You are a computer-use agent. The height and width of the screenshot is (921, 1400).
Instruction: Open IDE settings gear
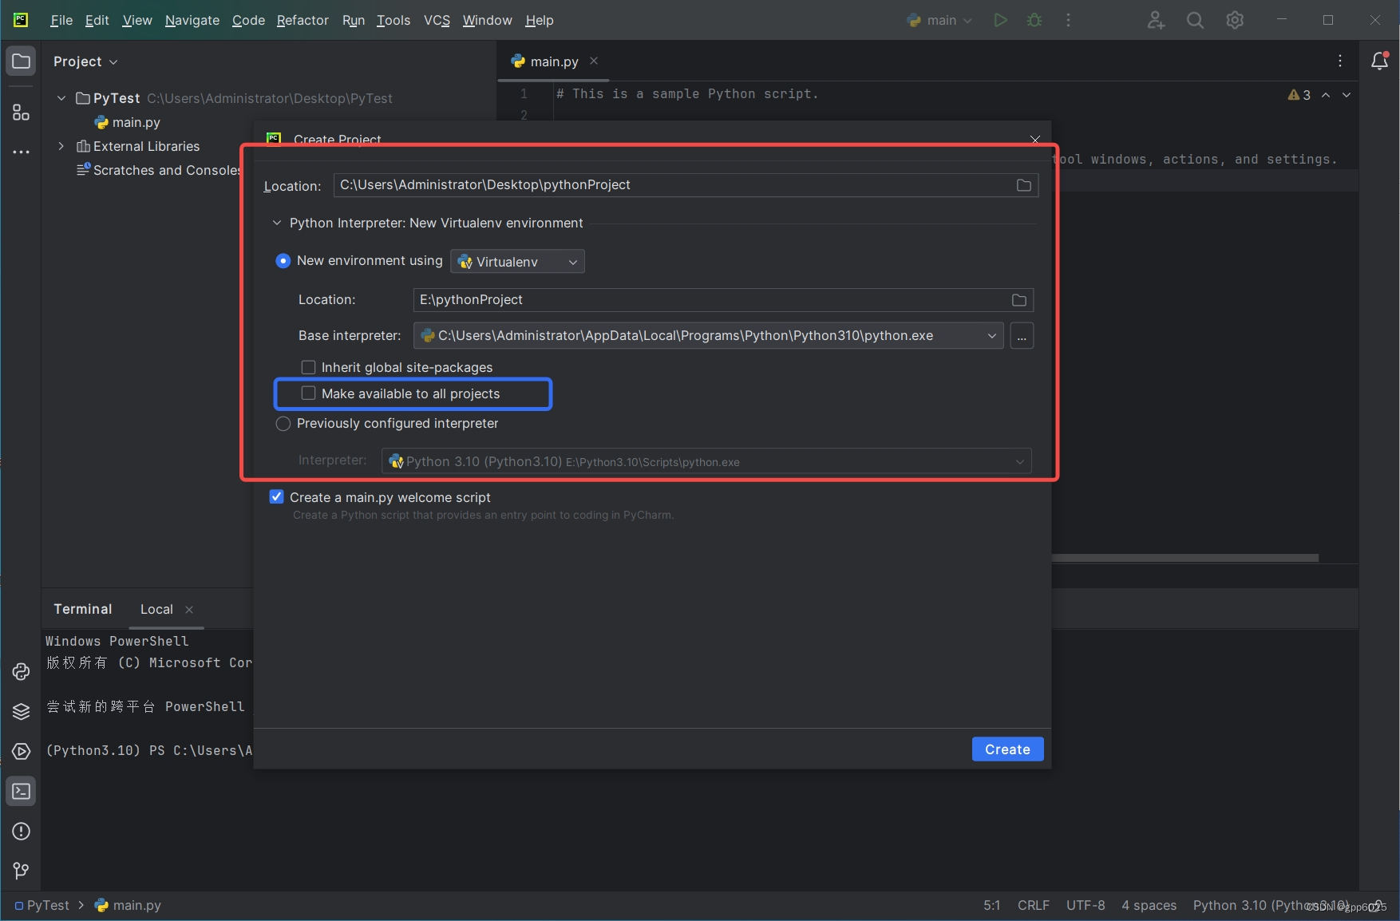[x=1235, y=20]
